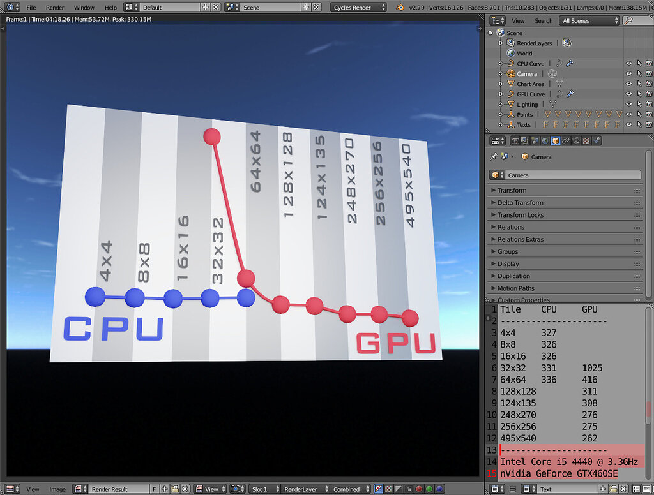
Task: Expand the Relations panel
Action: point(565,227)
